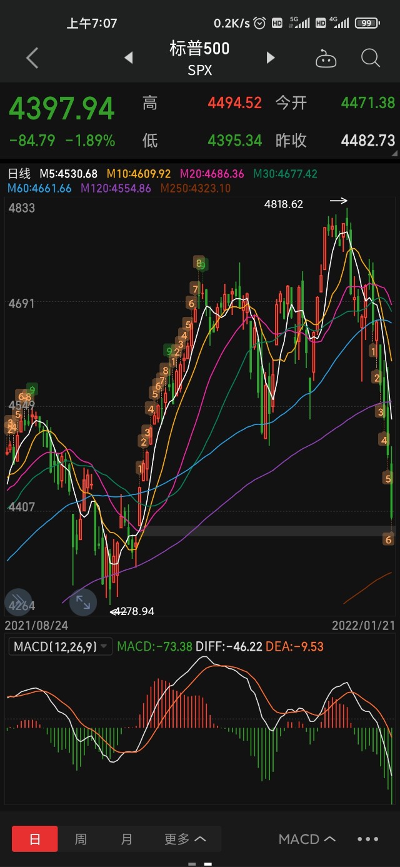Image resolution: width=400 pixels, height=867 pixels.
Task: Tap the 日线 moving average legend
Action: coord(19,174)
